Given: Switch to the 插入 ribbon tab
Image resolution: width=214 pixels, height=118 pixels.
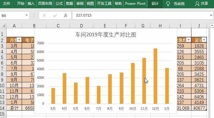Looking at the screenshot, I should [x=31, y=3].
